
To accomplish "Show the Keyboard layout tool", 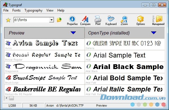I will (111, 21).
